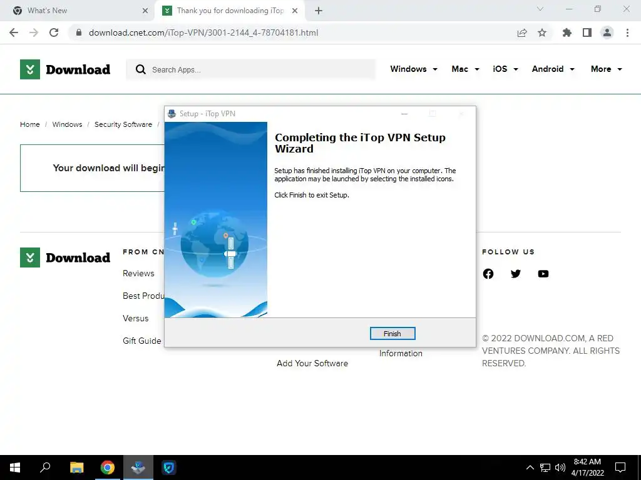Open tab search chevron in title bar

click(540, 9)
